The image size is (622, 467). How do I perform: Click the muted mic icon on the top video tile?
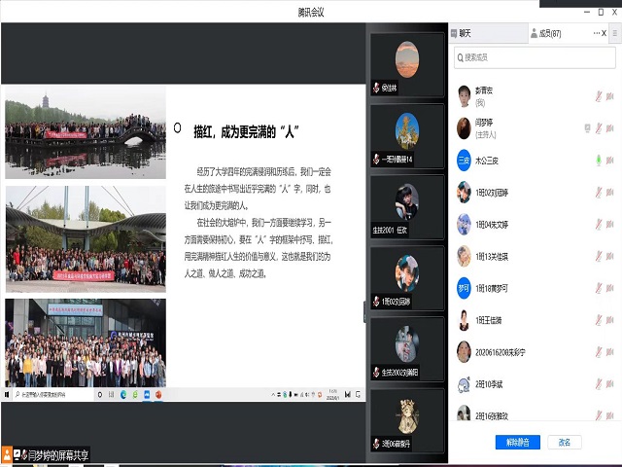(x=376, y=88)
